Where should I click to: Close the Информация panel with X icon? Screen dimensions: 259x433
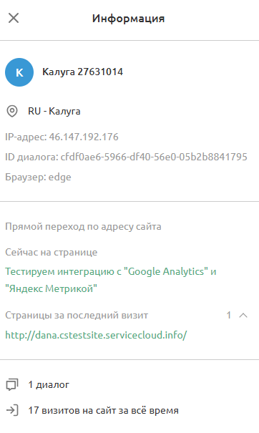pos(14,18)
